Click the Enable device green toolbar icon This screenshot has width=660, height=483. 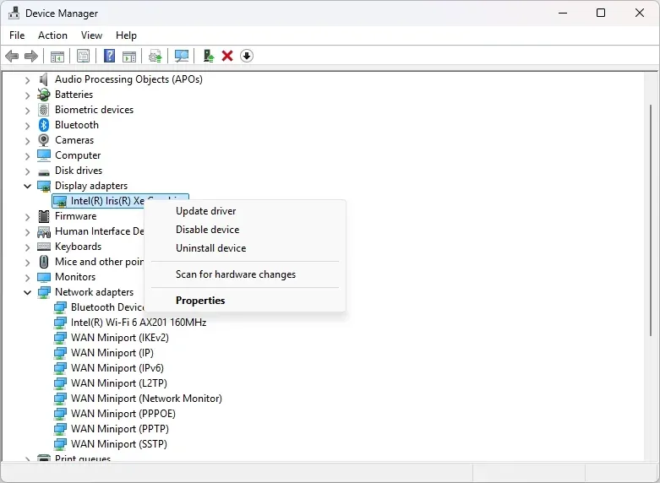(x=209, y=56)
